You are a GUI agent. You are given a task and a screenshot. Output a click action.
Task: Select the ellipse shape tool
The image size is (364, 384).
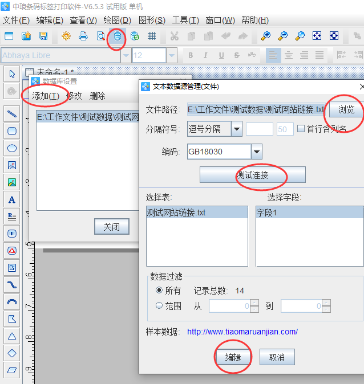11,148
